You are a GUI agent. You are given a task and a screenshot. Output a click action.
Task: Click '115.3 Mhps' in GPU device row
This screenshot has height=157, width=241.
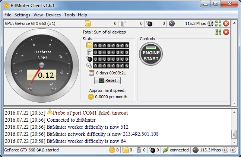click(x=195, y=23)
